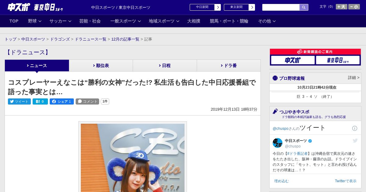Screen dimensions: 366x192
Task: Expand the 野球 navigation menu
Action: [x=35, y=21]
